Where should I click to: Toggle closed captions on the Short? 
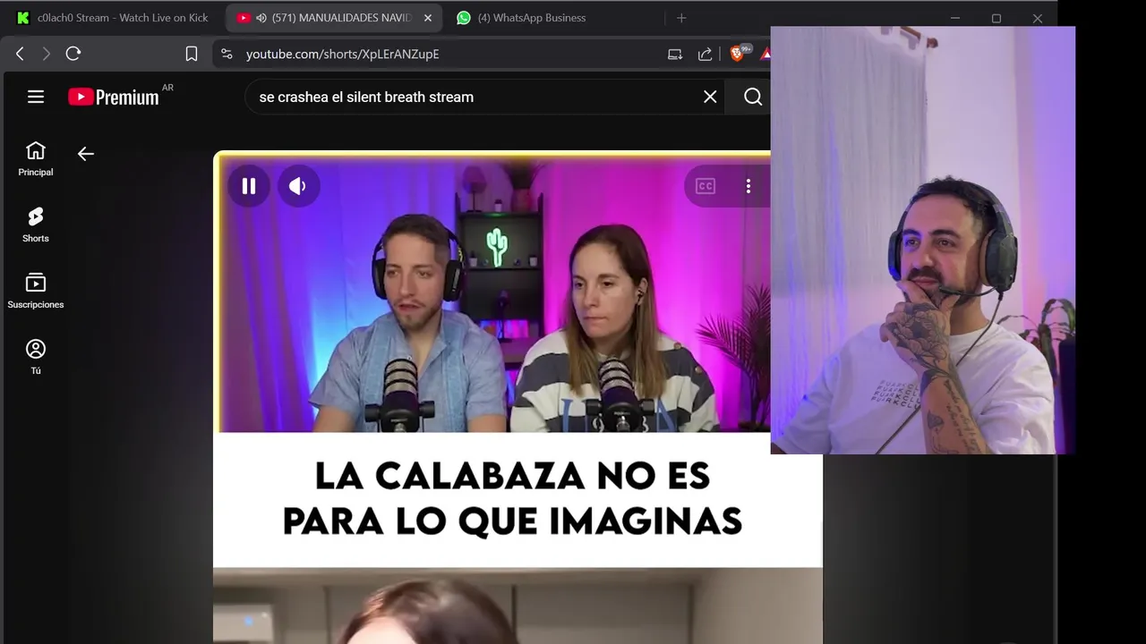pos(706,186)
